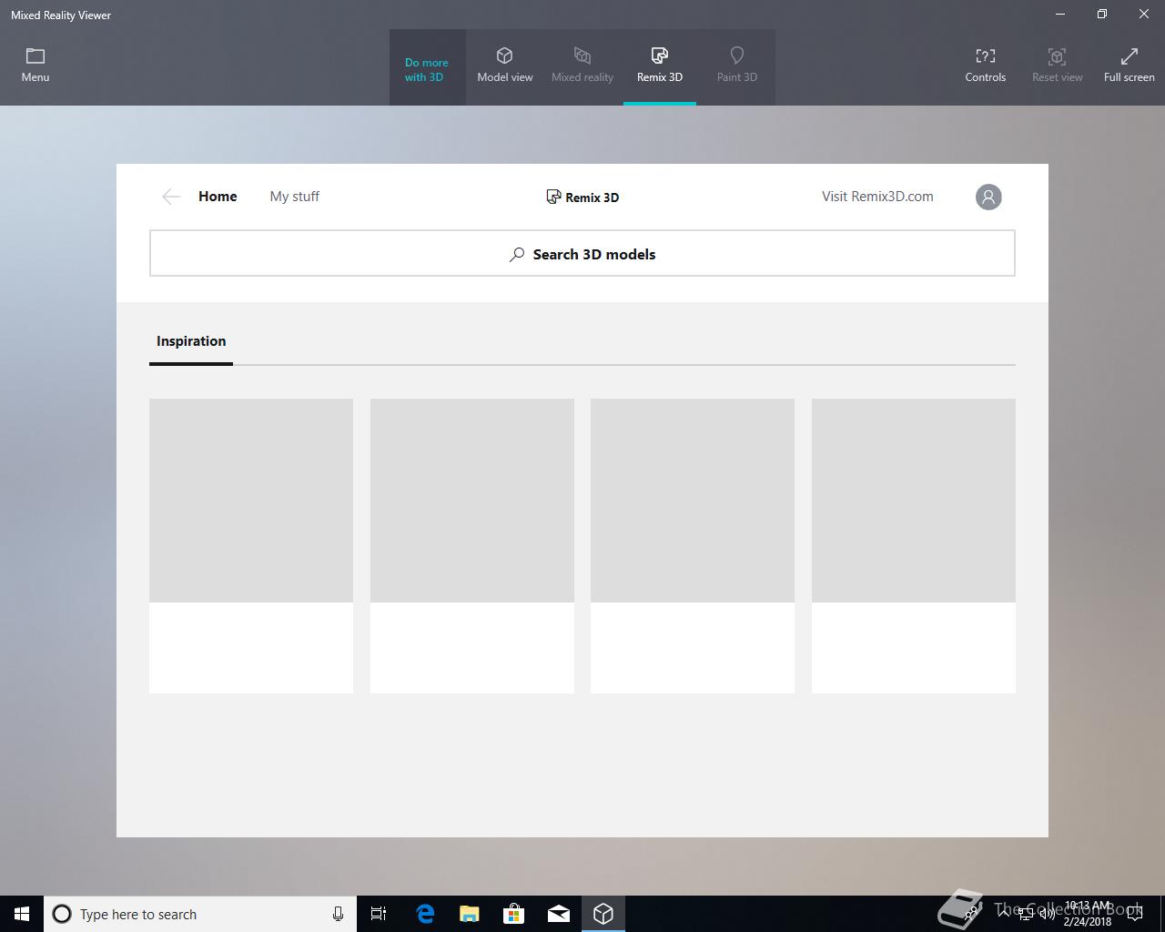Restore down the window

tap(1102, 15)
